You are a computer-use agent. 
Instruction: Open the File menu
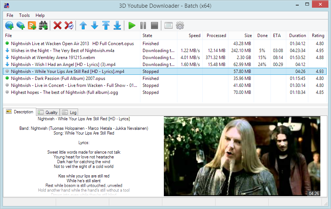point(10,15)
